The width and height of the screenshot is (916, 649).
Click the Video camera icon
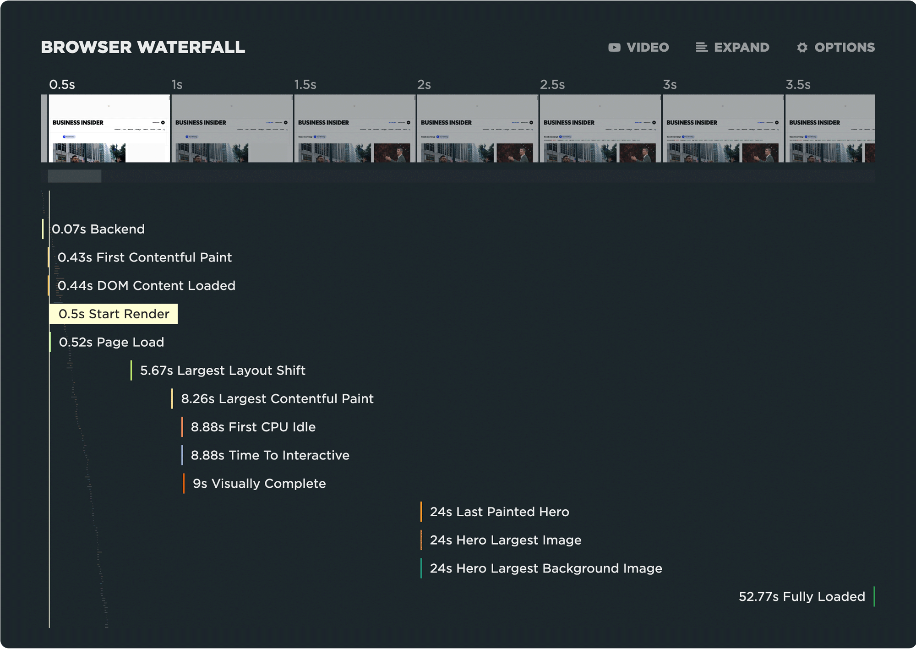point(614,48)
